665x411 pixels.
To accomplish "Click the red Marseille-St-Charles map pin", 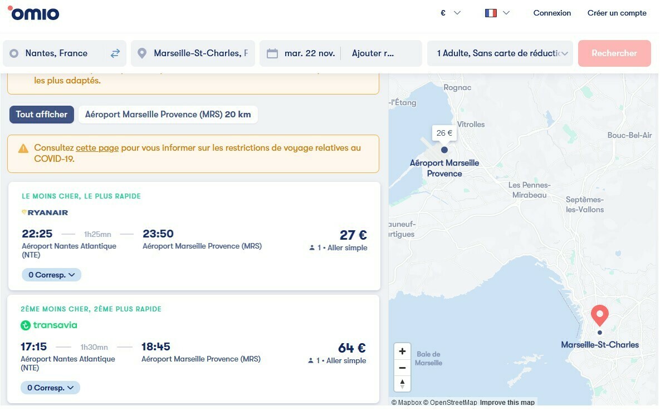I will tap(599, 315).
